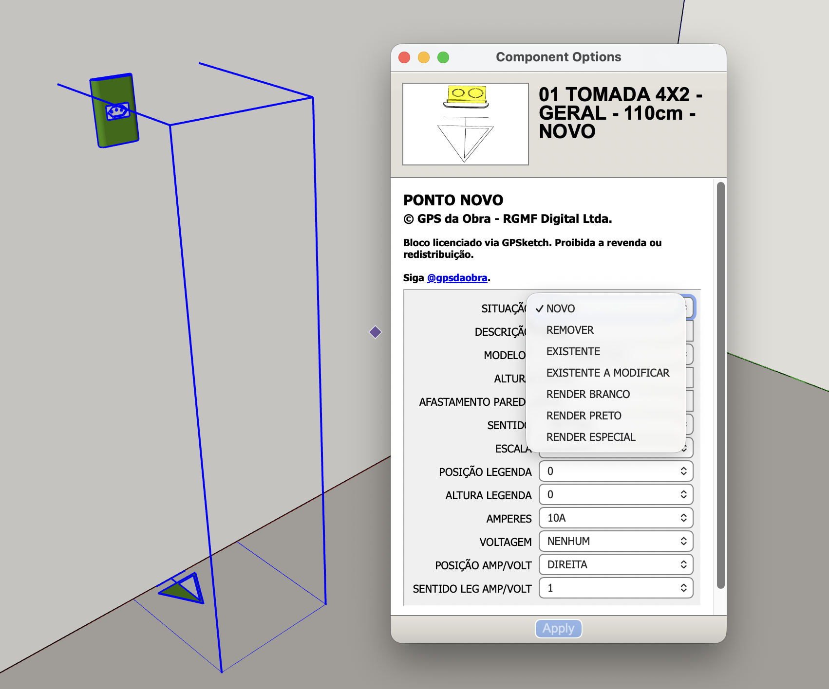Open POSIÇÃO AMP/VOLT DIREITA dropdown
Screen dimensions: 829x689
(x=616, y=564)
